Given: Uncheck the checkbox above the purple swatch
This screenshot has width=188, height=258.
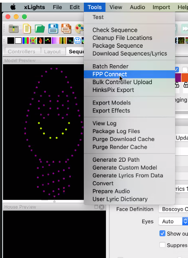Looking at the screenshot, I should pyautogui.click(x=177, y=69).
